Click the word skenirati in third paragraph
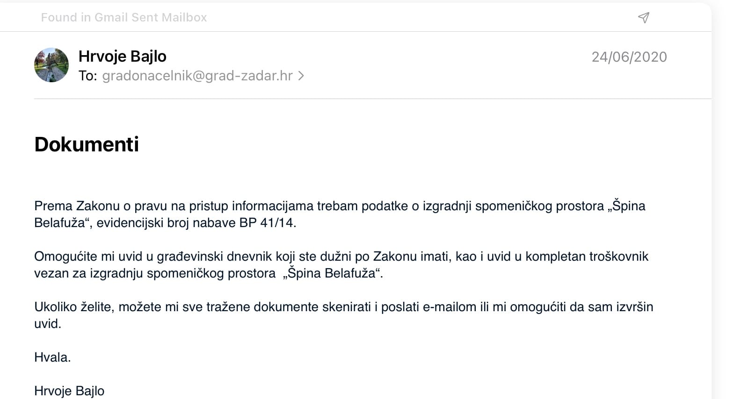 [x=347, y=307]
